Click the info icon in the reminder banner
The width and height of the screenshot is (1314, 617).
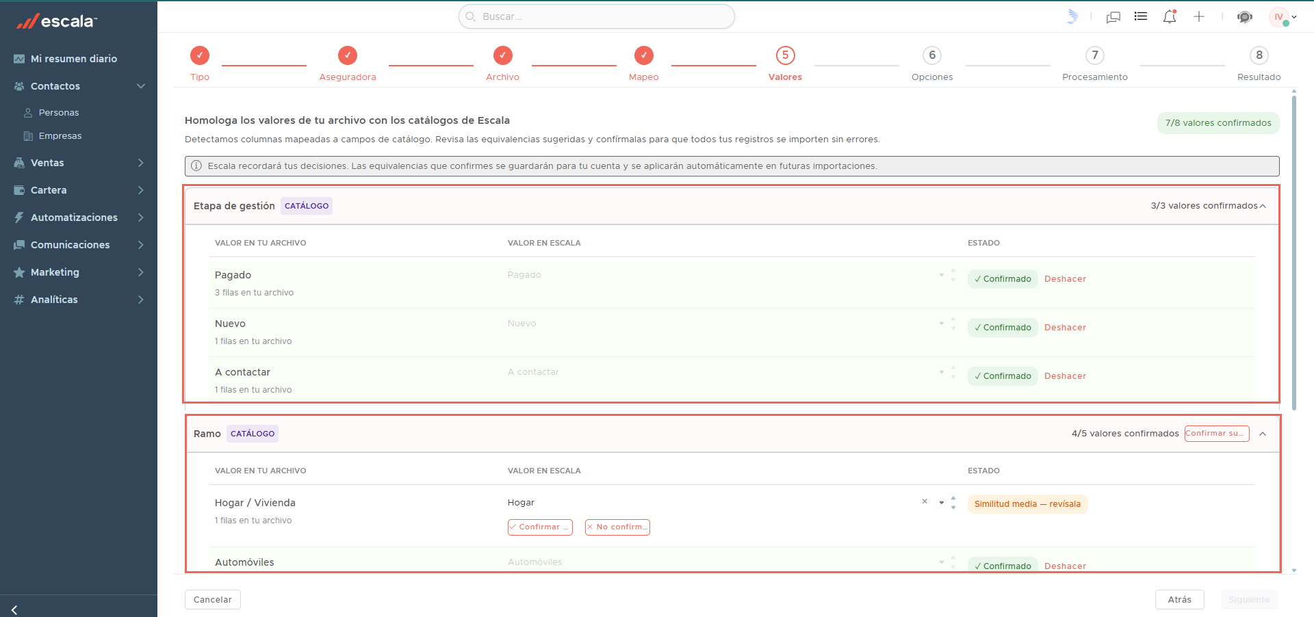[196, 166]
